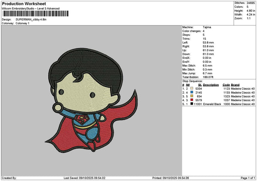The image size is (257, 181).
Task: Select the Right value '53.8 mm'
Action: [208, 47]
